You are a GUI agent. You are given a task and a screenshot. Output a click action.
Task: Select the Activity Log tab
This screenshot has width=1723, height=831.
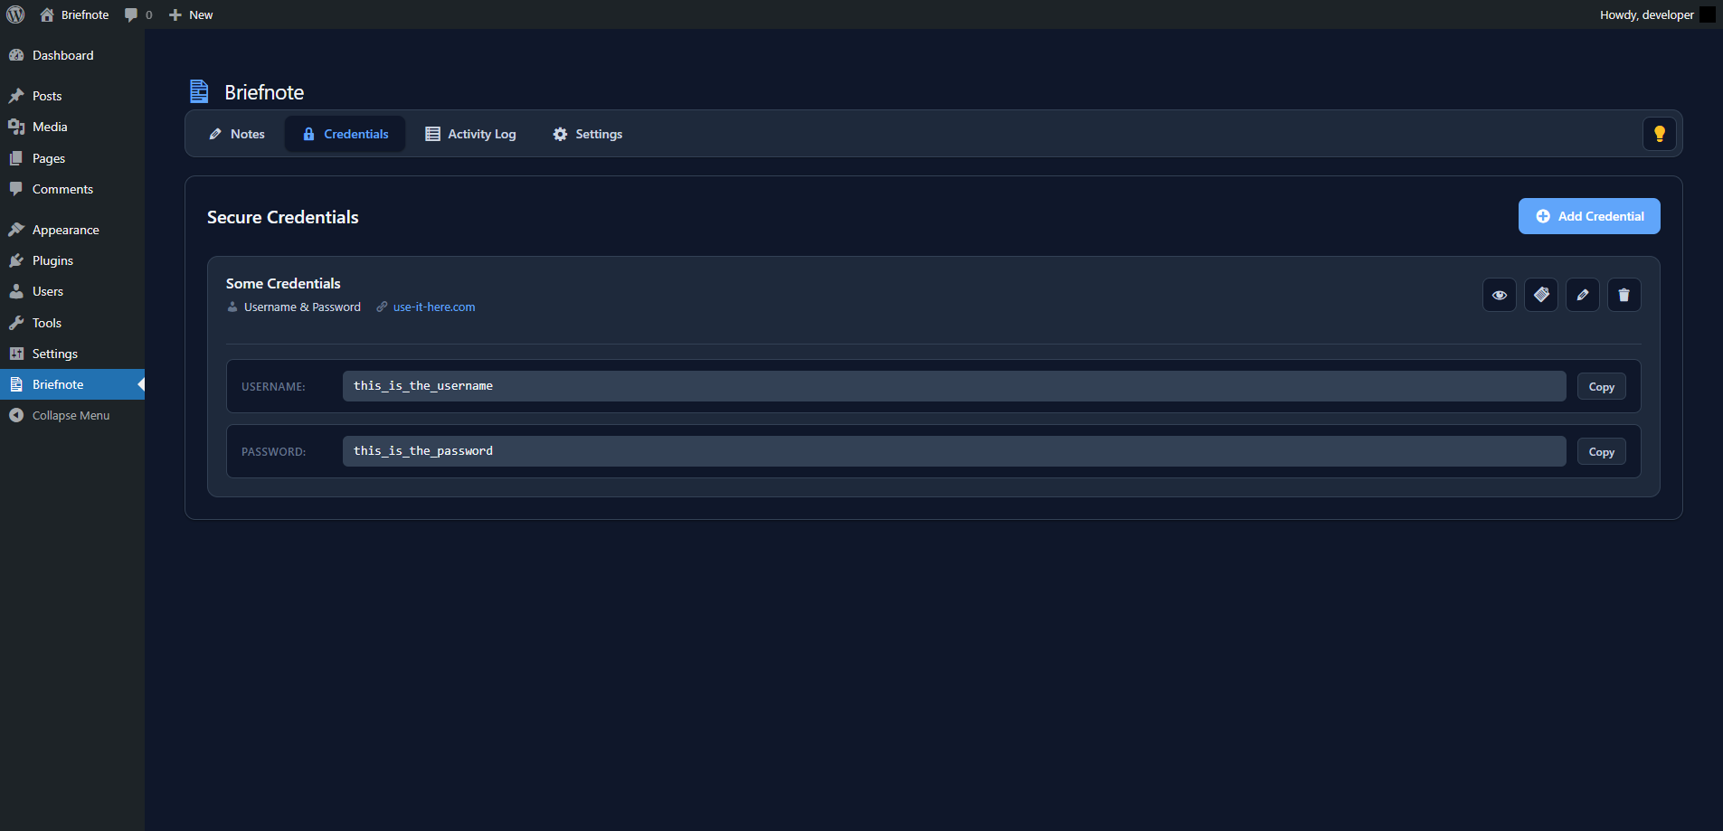(x=471, y=134)
